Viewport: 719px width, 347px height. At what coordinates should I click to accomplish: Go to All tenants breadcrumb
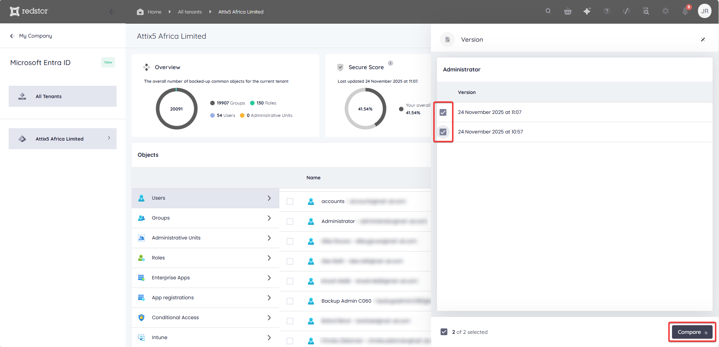click(x=190, y=12)
